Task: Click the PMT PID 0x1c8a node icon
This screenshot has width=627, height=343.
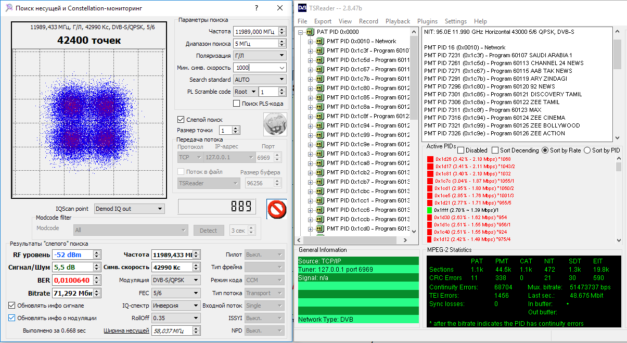Action: [321, 107]
